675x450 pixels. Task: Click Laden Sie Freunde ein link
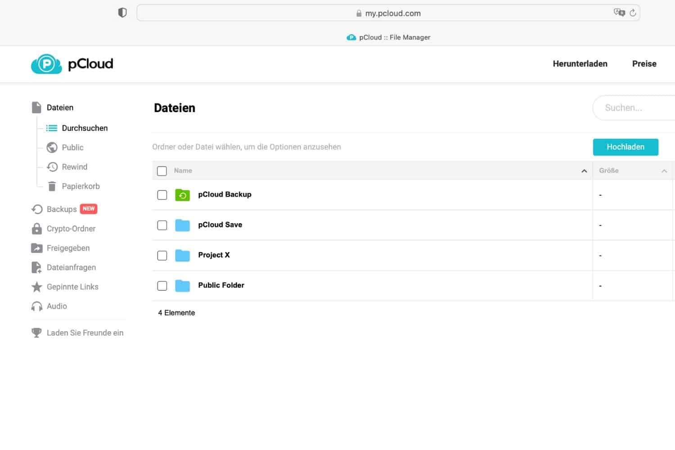[x=85, y=333]
